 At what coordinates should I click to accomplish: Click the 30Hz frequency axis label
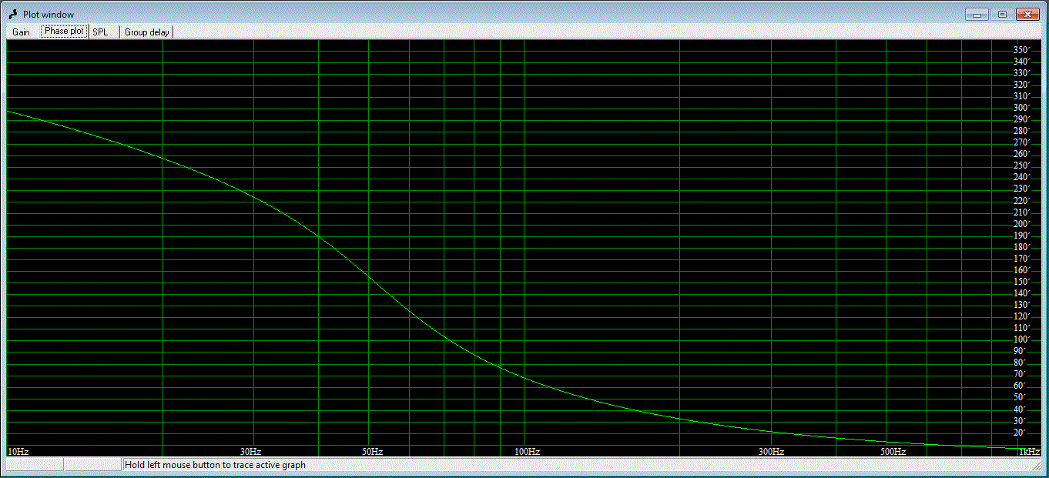(251, 451)
